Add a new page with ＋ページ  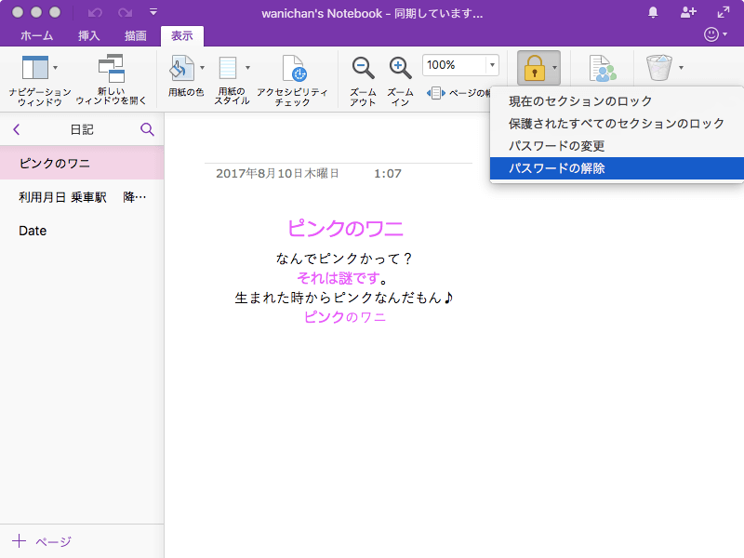coord(42,541)
